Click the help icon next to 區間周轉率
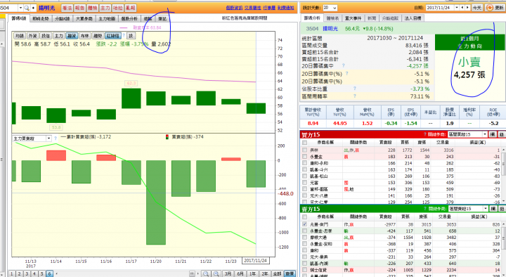The image size is (506, 277). click(354, 96)
